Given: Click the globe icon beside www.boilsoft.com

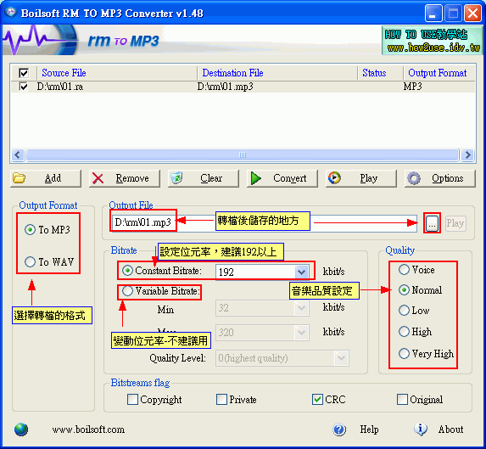Looking at the screenshot, I should tap(21, 429).
